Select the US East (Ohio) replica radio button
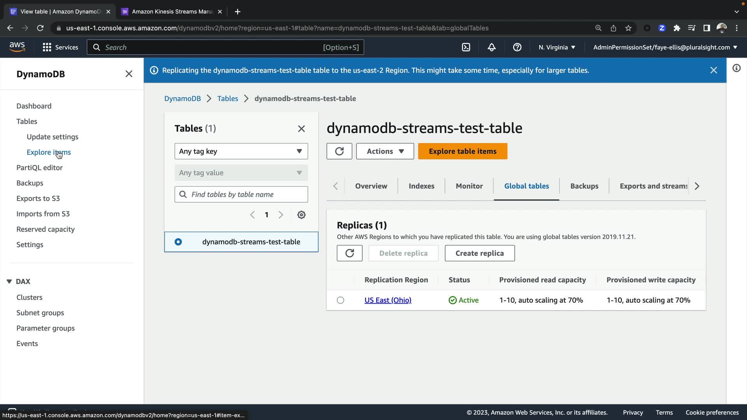Viewport: 747px width, 420px height. point(340,300)
